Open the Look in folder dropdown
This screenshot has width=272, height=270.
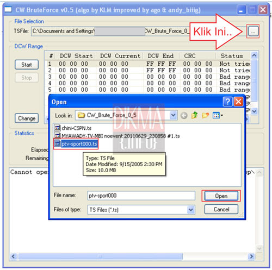[173, 115]
